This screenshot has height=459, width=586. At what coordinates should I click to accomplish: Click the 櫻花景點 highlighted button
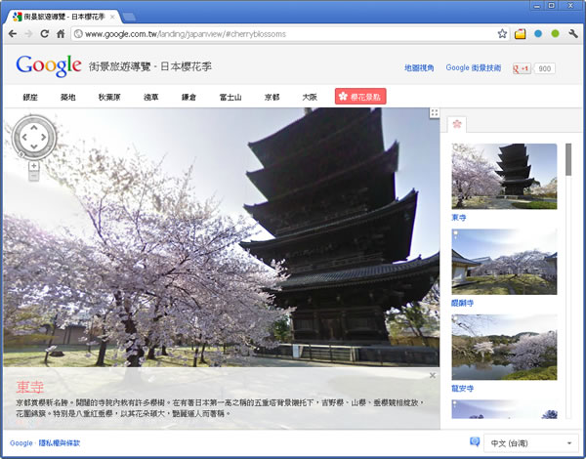(360, 97)
